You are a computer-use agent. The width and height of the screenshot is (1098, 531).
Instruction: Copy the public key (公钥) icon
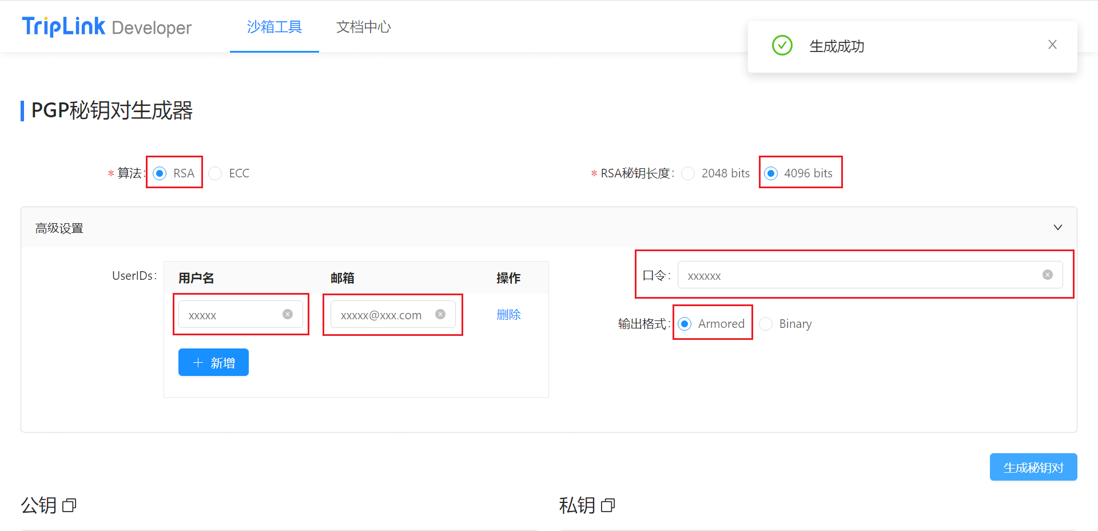69,505
